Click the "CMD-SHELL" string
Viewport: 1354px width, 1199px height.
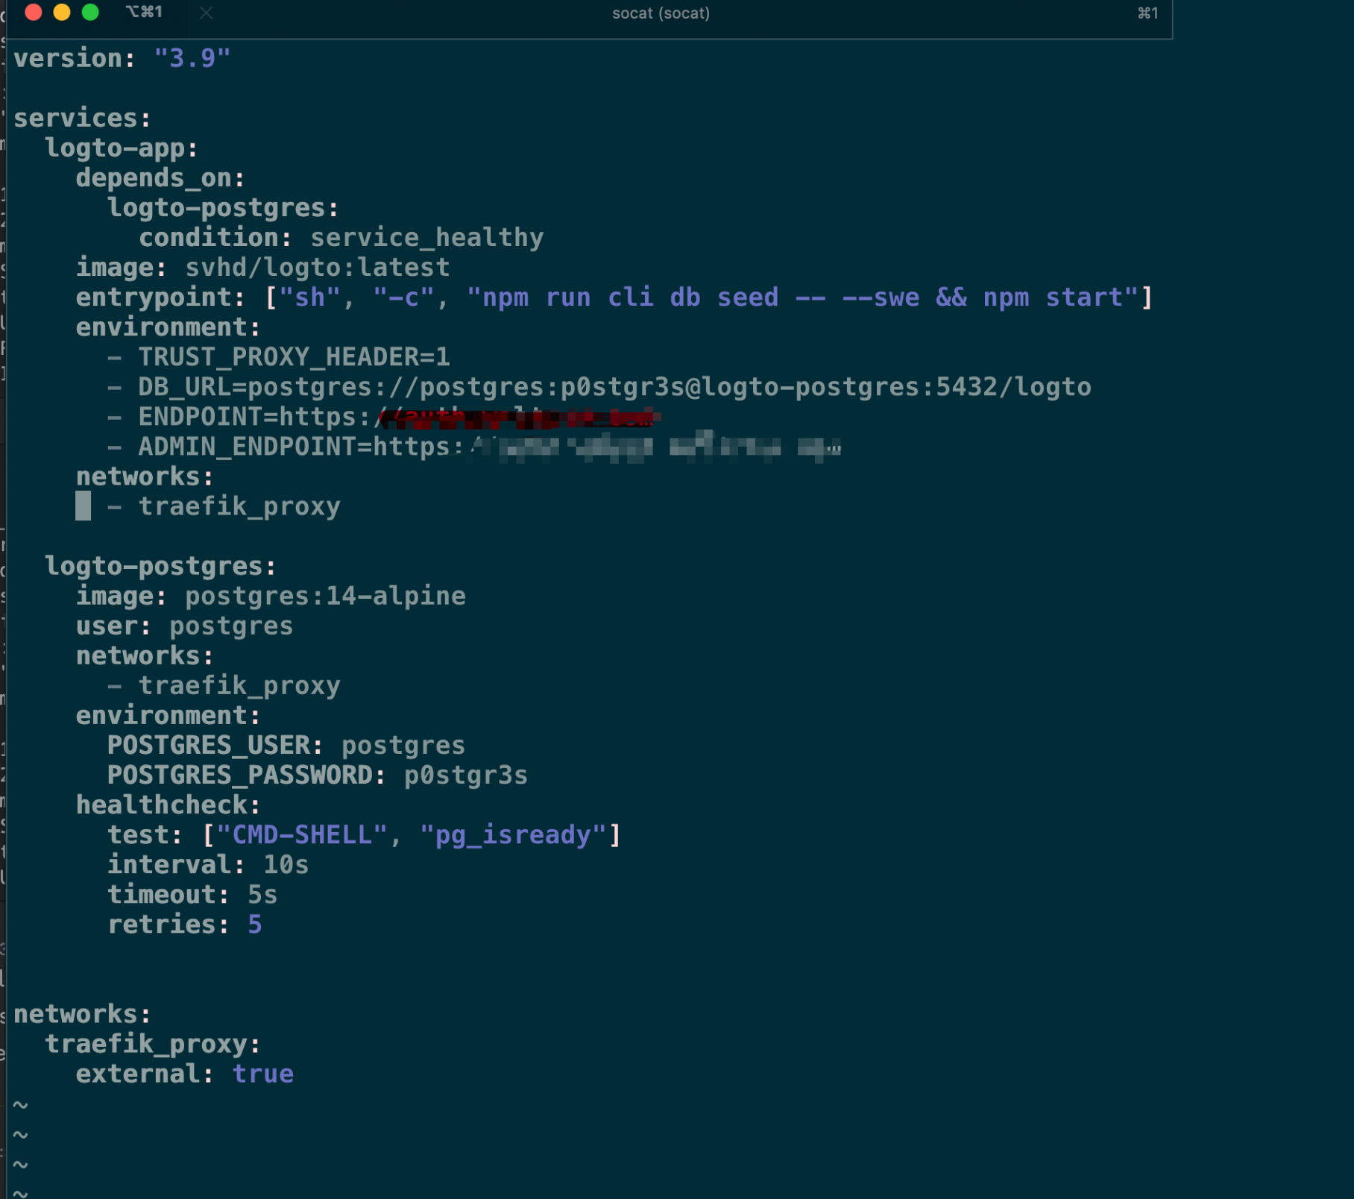(x=302, y=834)
